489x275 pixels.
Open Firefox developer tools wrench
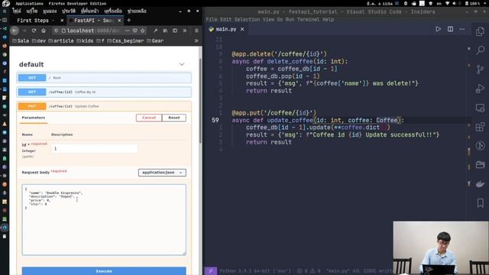click(x=155, y=31)
